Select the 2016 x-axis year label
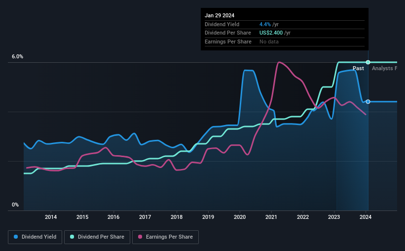 (x=113, y=217)
